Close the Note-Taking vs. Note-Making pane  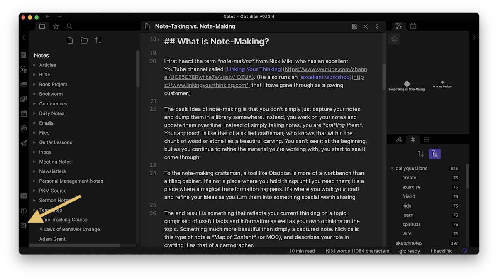366,26
